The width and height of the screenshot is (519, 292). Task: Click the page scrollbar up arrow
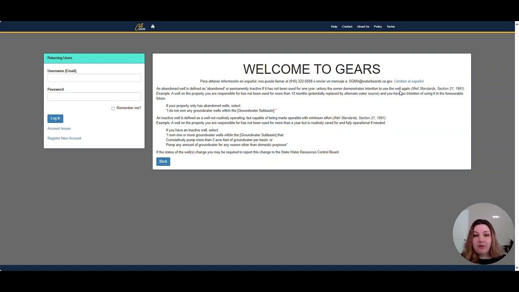(x=517, y=24)
